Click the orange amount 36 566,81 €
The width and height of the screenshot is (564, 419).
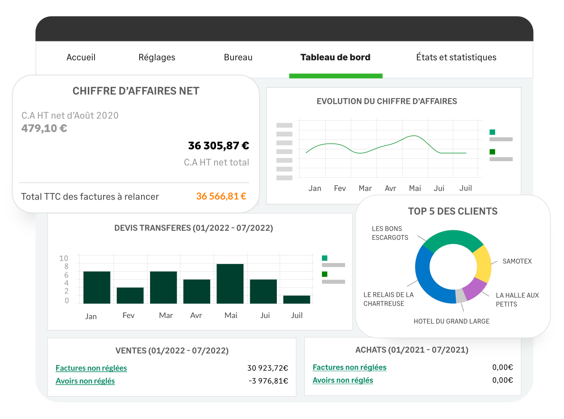pos(221,196)
